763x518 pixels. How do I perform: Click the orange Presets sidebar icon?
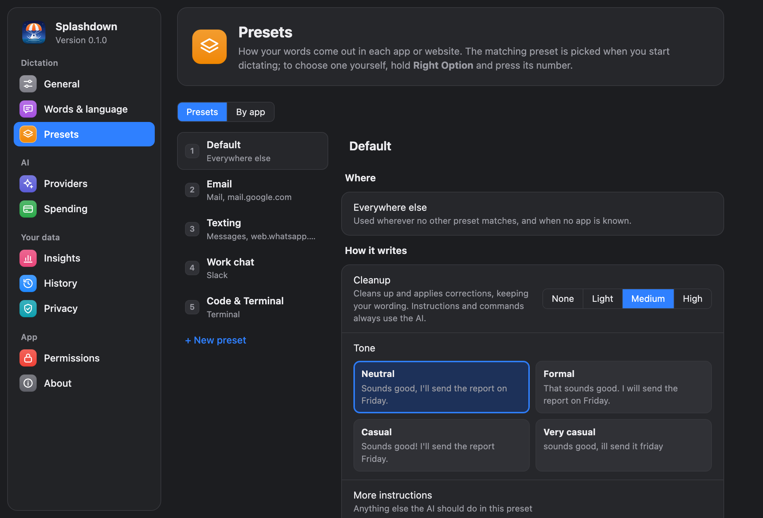[x=28, y=134]
